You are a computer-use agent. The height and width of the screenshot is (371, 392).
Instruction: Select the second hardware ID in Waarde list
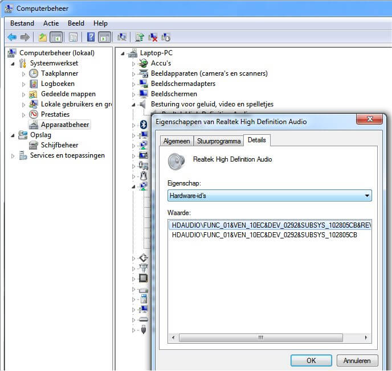coord(264,234)
